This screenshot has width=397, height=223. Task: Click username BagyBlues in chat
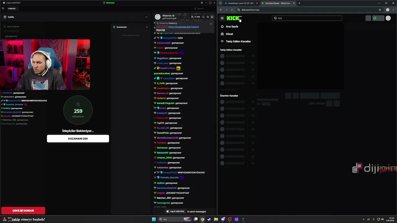[163, 58]
